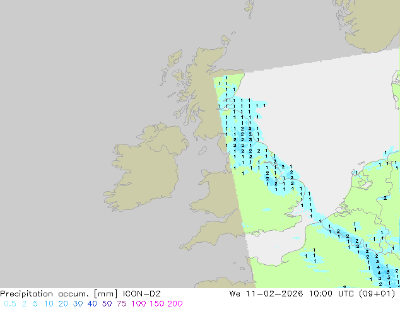Screen dimensions: 400x309
Task: Select the 20 mm legend value
Action: tap(63, 304)
